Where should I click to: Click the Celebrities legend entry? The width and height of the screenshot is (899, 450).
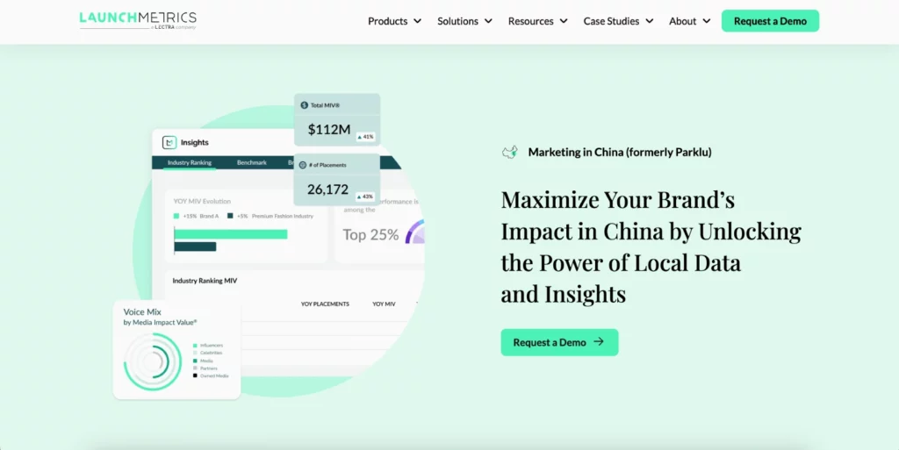pyautogui.click(x=207, y=354)
